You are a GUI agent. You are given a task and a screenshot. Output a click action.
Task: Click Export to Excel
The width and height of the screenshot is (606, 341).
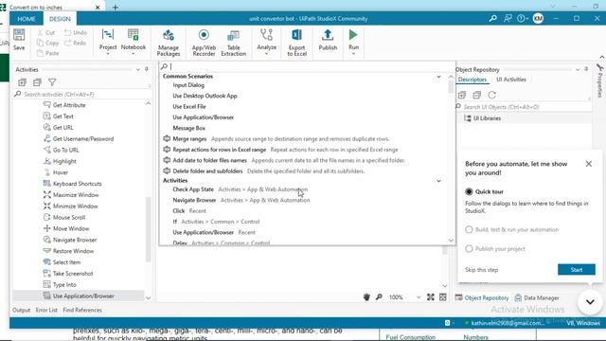tap(296, 43)
